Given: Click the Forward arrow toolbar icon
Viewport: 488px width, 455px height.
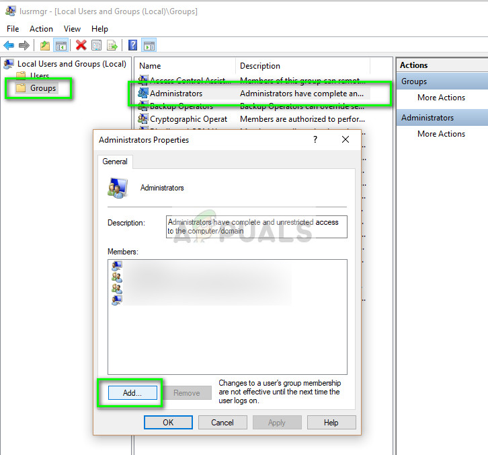Looking at the screenshot, I should [x=24, y=46].
